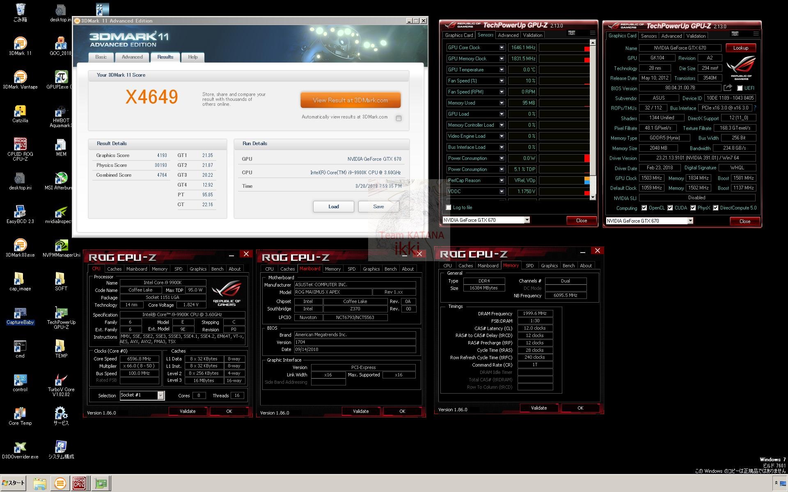Click Validate in the Mainboard CPU-Z window

pos(361,411)
